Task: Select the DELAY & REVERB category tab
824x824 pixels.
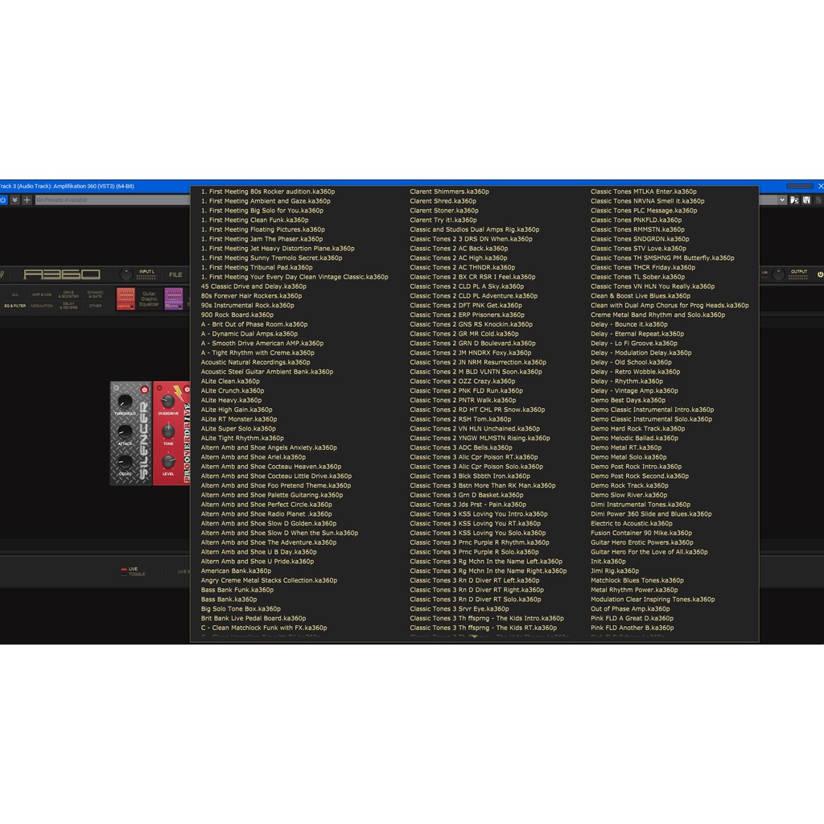Action: coord(69,305)
